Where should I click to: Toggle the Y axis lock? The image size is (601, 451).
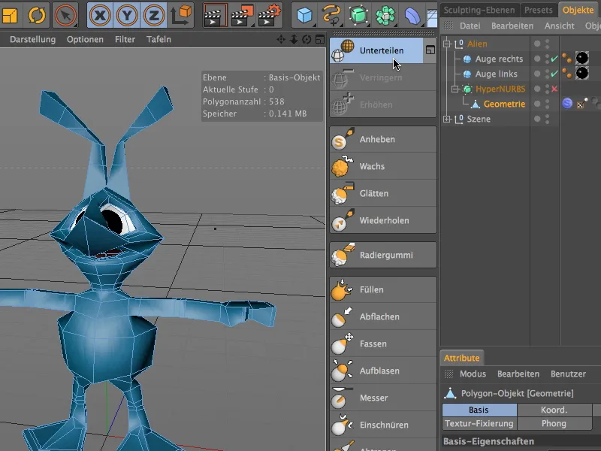pyautogui.click(x=127, y=15)
